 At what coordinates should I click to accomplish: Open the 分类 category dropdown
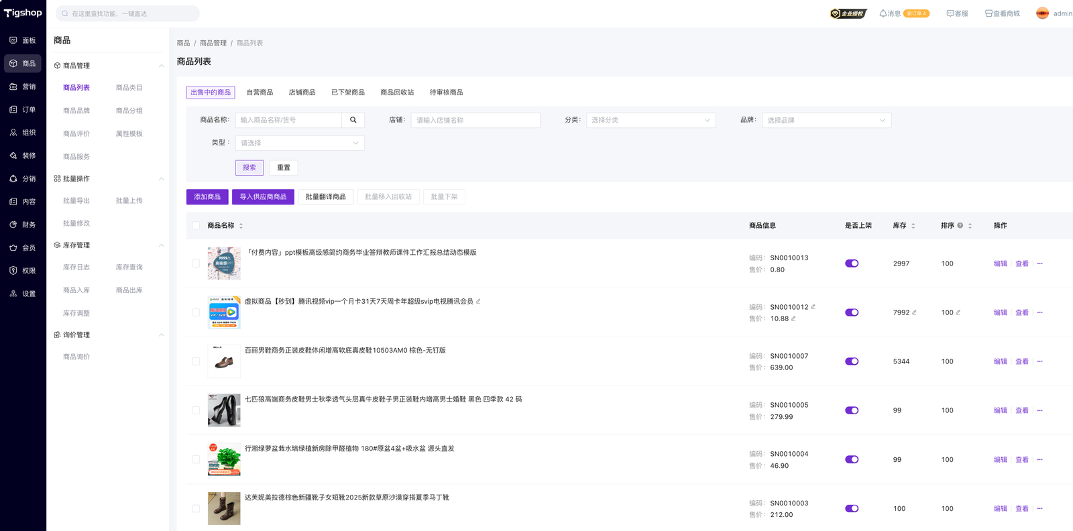point(651,120)
